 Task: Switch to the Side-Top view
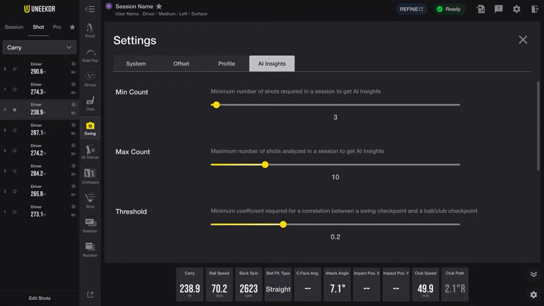(90, 55)
